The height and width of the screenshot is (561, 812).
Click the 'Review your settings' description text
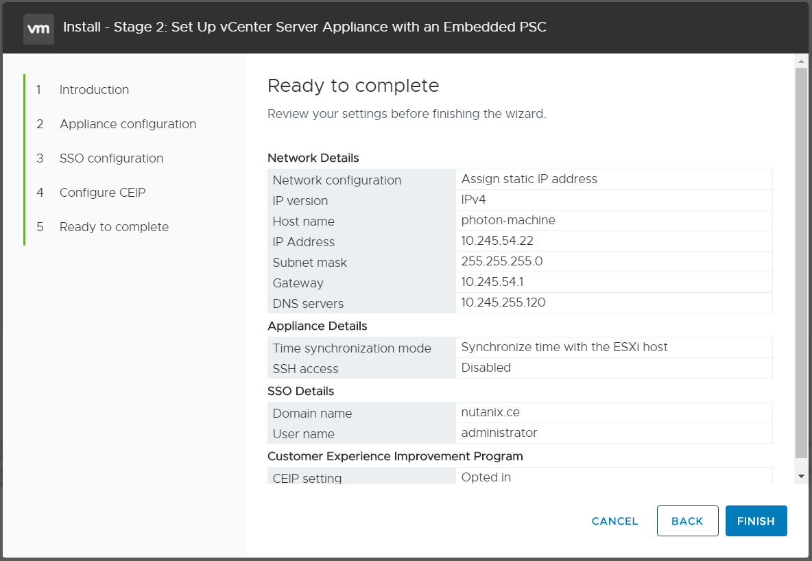[x=407, y=114]
